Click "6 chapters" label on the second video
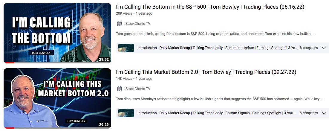 [309, 113]
